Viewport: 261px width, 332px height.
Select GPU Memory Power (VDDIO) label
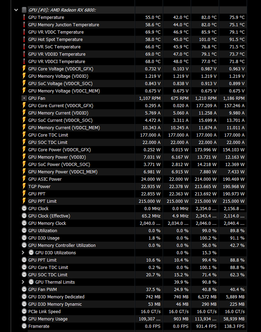pos(57,157)
